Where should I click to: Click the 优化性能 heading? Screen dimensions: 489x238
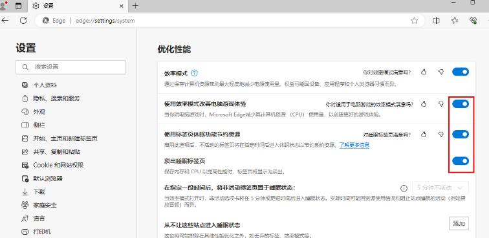(x=174, y=50)
